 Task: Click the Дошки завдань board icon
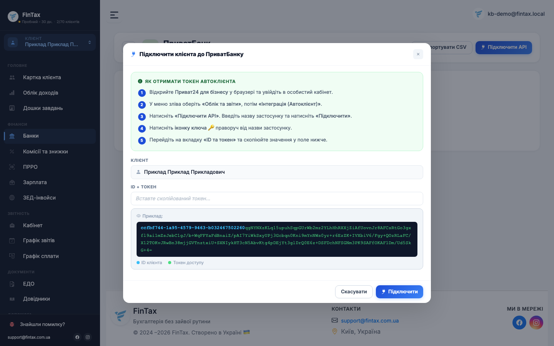(12, 108)
